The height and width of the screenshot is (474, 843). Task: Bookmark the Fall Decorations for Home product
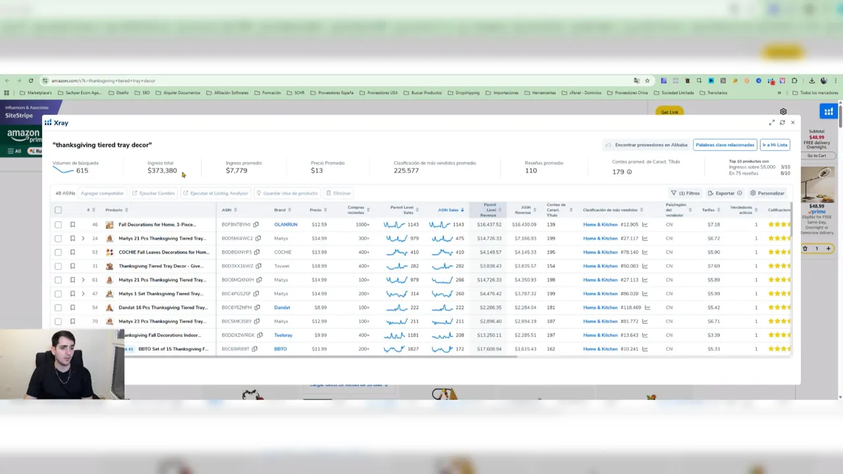click(x=72, y=224)
